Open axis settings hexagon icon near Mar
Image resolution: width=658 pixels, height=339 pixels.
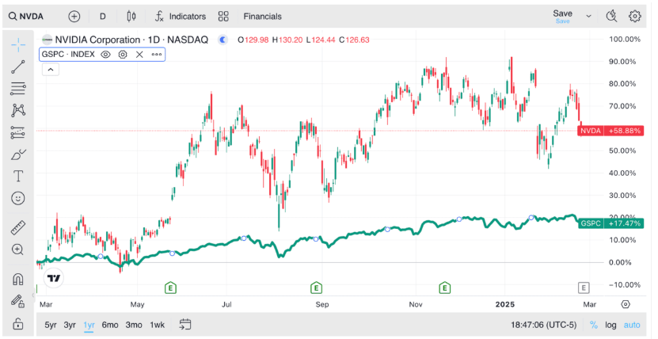tap(626, 304)
